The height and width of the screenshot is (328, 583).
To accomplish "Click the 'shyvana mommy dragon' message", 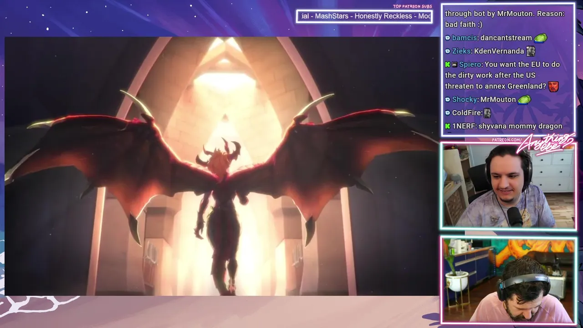I will (x=521, y=126).
